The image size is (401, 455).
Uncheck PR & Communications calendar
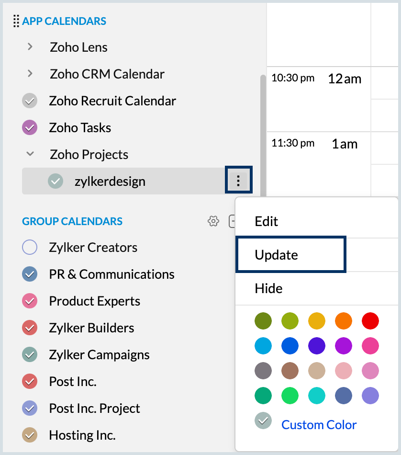tap(30, 274)
